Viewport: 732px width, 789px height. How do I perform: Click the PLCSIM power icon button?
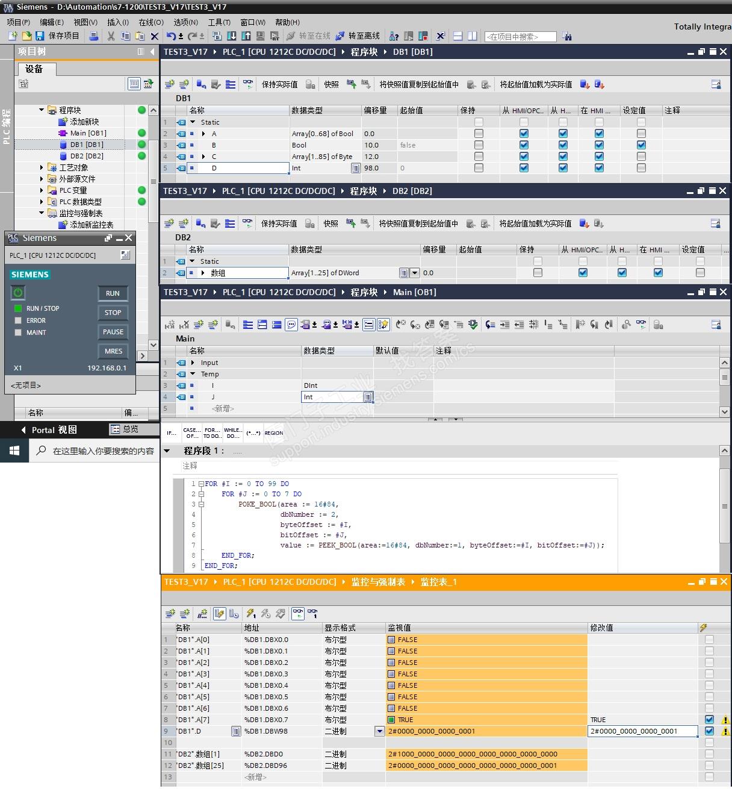coord(18,293)
